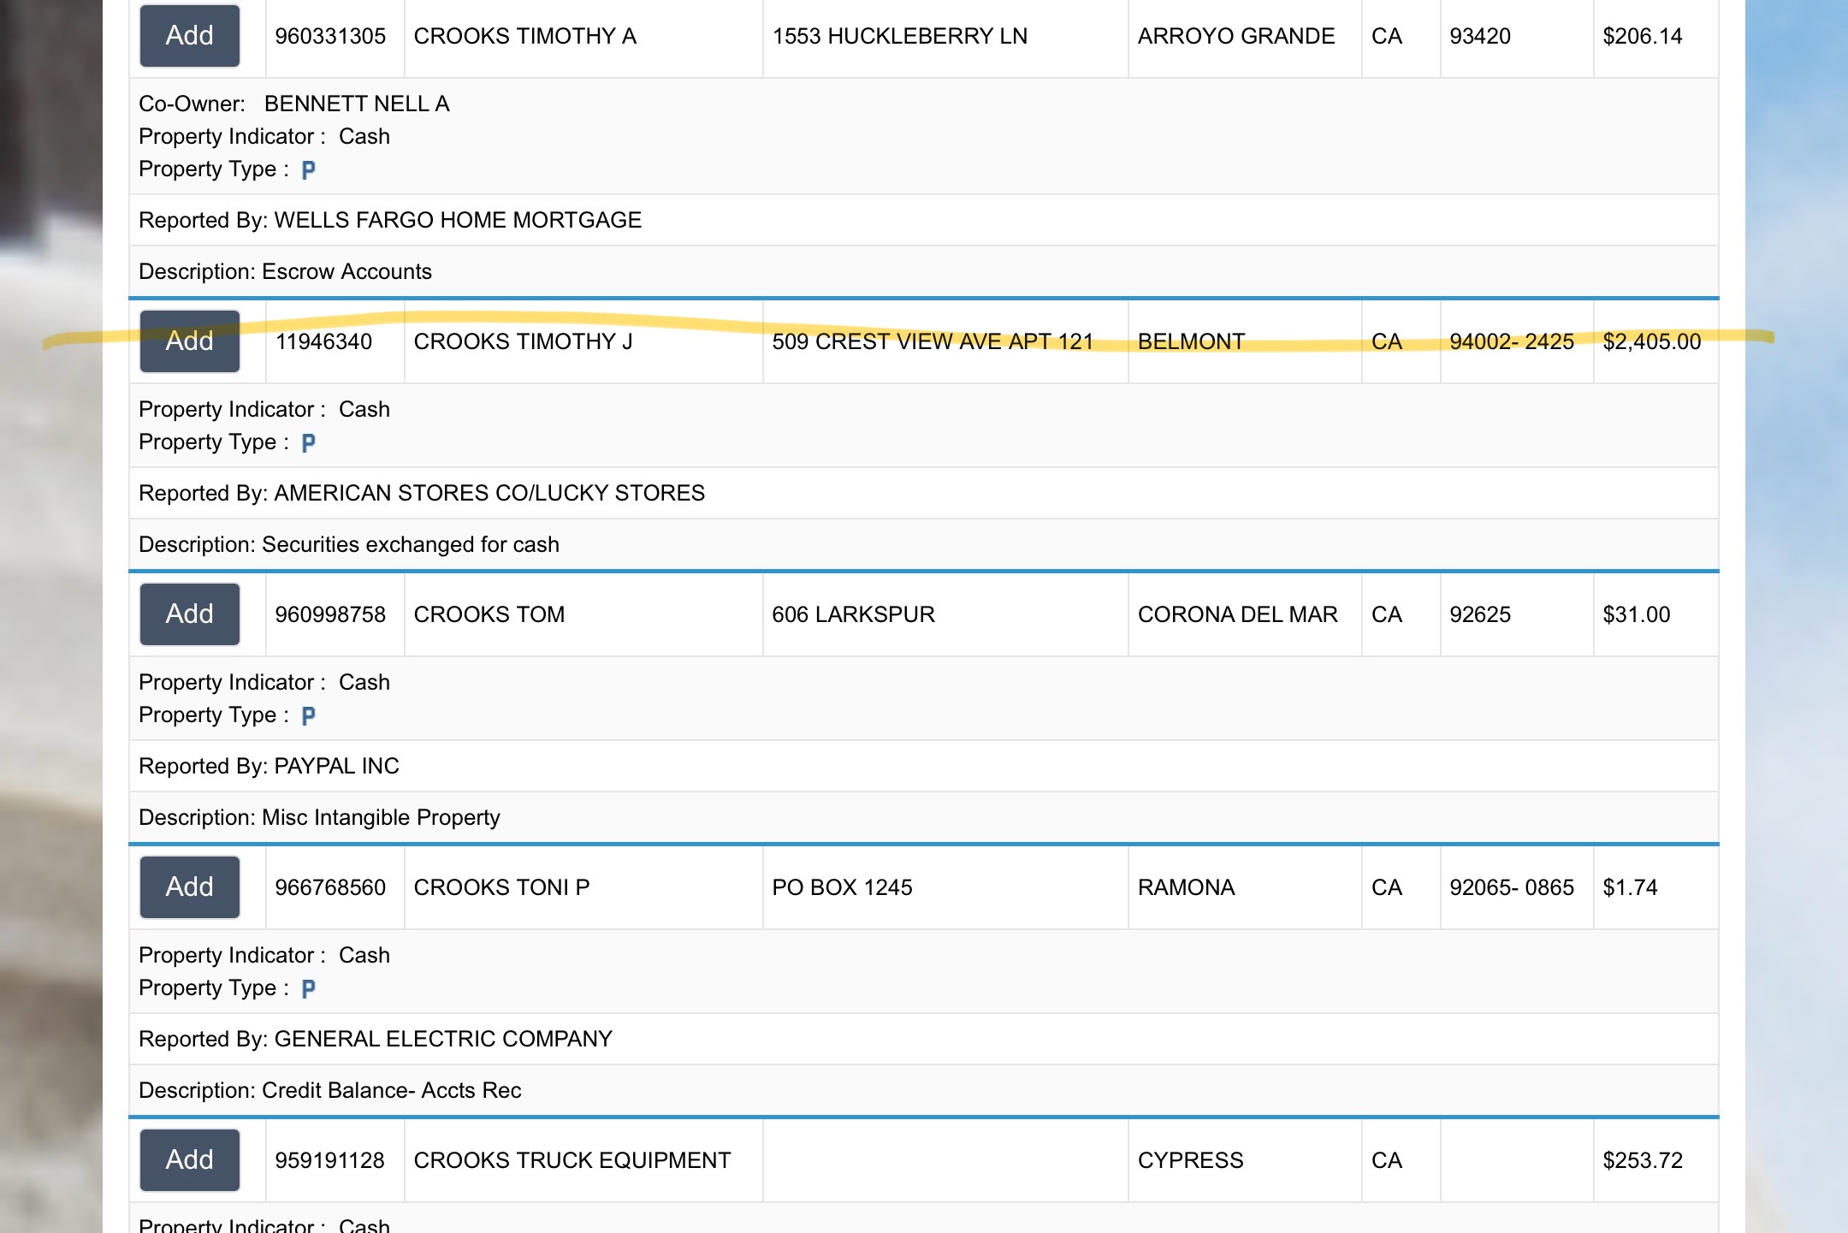Click Description Misc Intangible Property
This screenshot has height=1233, width=1848.
click(x=381, y=817)
